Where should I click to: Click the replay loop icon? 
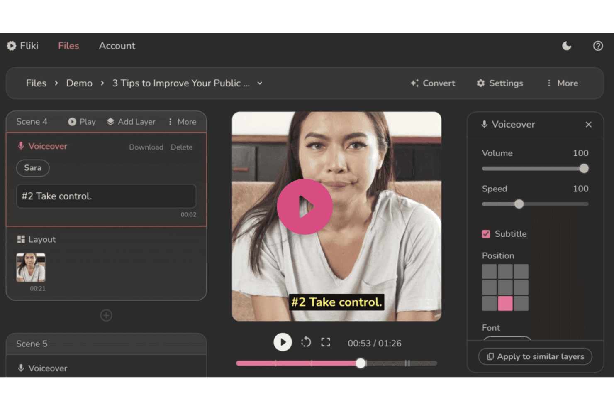pyautogui.click(x=306, y=342)
